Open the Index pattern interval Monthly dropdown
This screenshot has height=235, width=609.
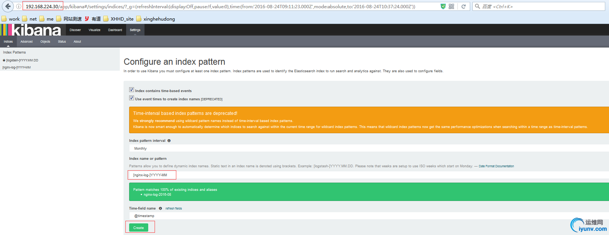pos(369,149)
